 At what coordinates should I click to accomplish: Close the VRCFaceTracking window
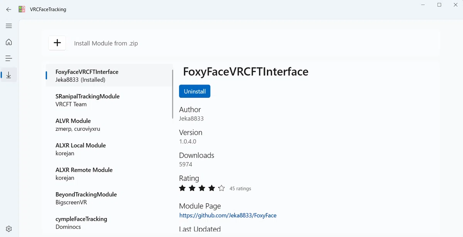click(x=456, y=5)
